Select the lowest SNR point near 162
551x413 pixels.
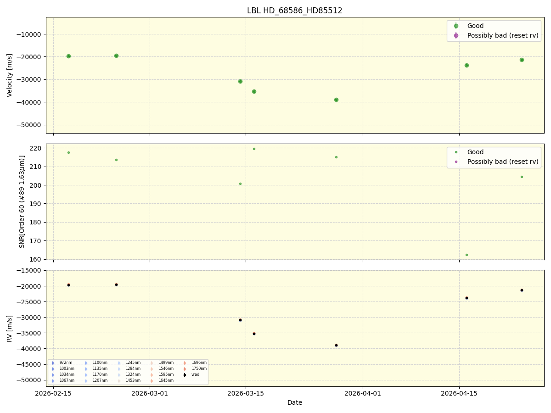467,255
